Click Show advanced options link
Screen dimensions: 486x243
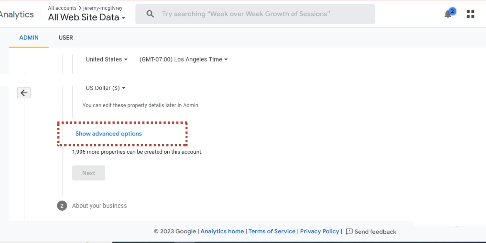click(x=108, y=134)
